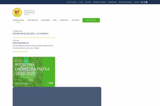This screenshot has height=106, width=160.
Task: Open the Aktualności menu item
Action: pyautogui.click(x=45, y=20)
